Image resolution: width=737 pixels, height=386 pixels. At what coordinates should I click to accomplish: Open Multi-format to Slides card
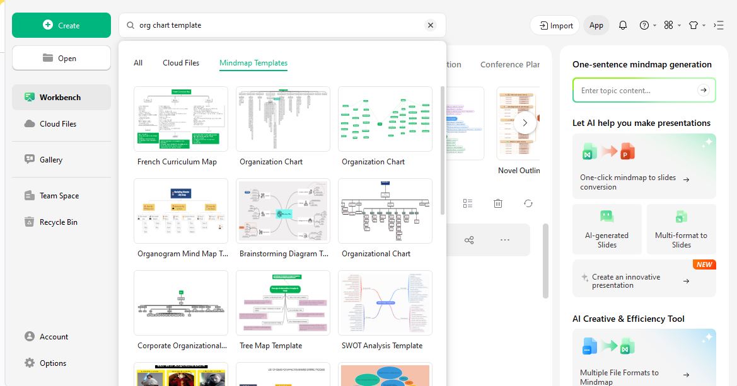point(681,229)
